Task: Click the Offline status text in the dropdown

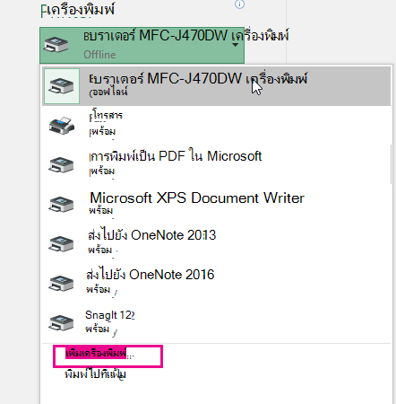Action: 99,55
